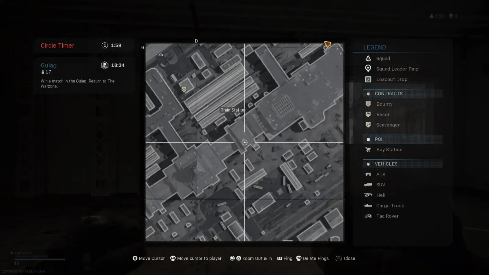Click the Train Station map label
Screen dimensions: 489x275
point(233,110)
